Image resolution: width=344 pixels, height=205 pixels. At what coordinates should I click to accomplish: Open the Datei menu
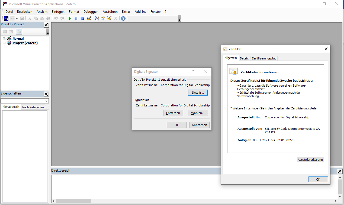pyautogui.click(x=9, y=12)
